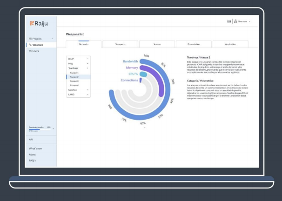Open the Application tab
Image resolution: width=282 pixels, height=201 pixels.
[230, 44]
